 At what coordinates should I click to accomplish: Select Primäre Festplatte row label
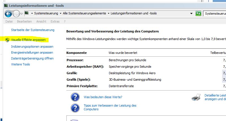coord(82,86)
